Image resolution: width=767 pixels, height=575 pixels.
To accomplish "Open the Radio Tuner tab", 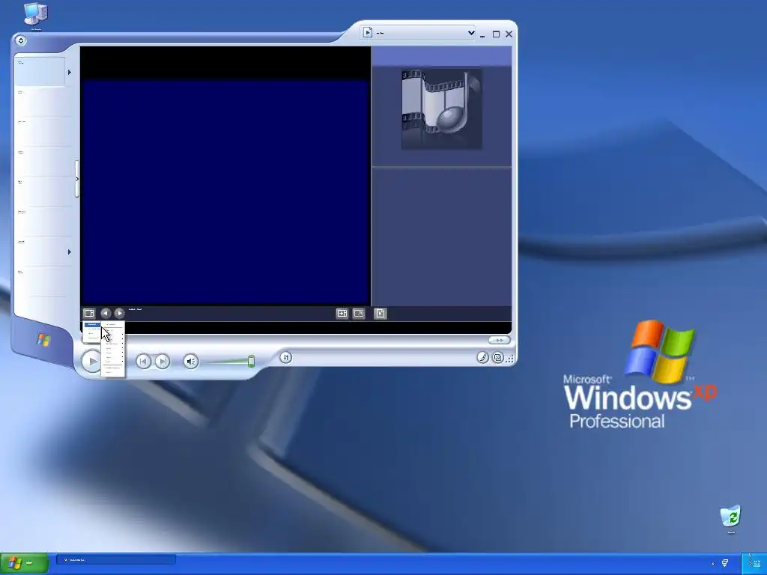I will tap(44, 192).
